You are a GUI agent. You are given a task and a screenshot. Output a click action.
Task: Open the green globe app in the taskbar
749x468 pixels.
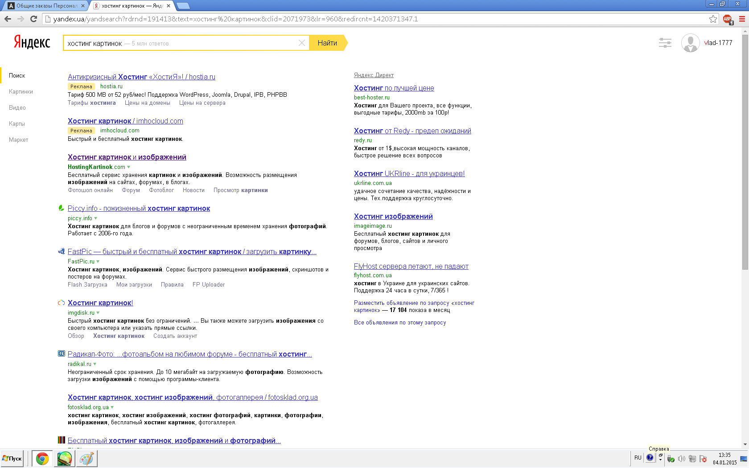[64, 459]
